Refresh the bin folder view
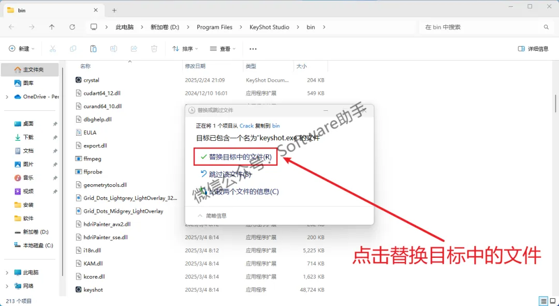The width and height of the screenshot is (559, 306). click(72, 27)
